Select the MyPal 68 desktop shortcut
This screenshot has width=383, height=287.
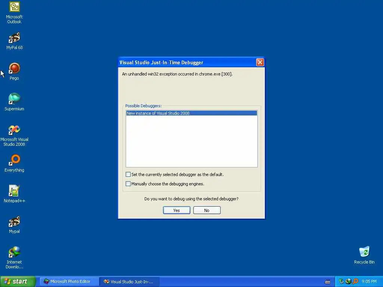tap(14, 40)
